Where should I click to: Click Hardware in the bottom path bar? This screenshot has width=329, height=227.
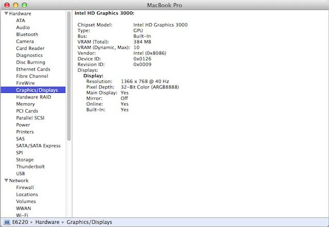(x=48, y=222)
